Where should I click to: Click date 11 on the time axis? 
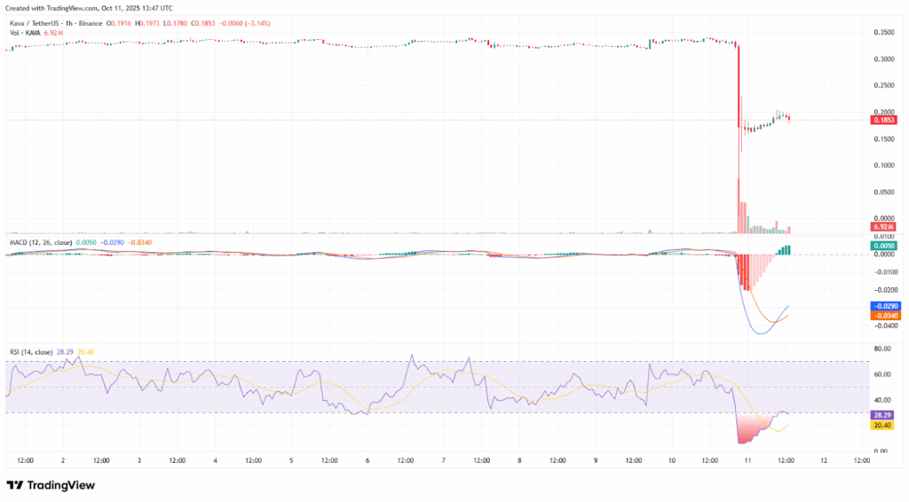point(747,460)
